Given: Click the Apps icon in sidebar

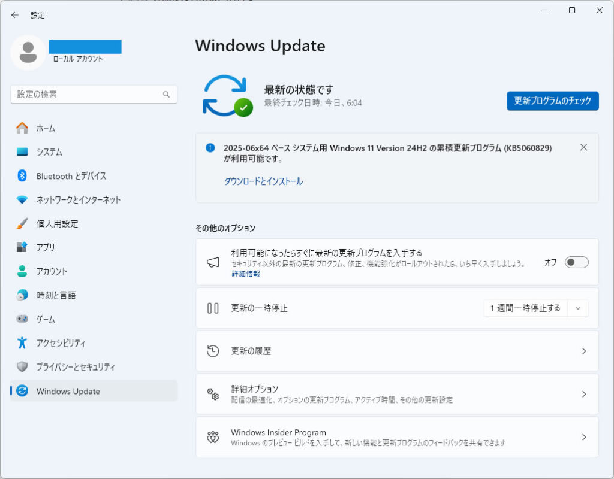Looking at the screenshot, I should tap(22, 247).
